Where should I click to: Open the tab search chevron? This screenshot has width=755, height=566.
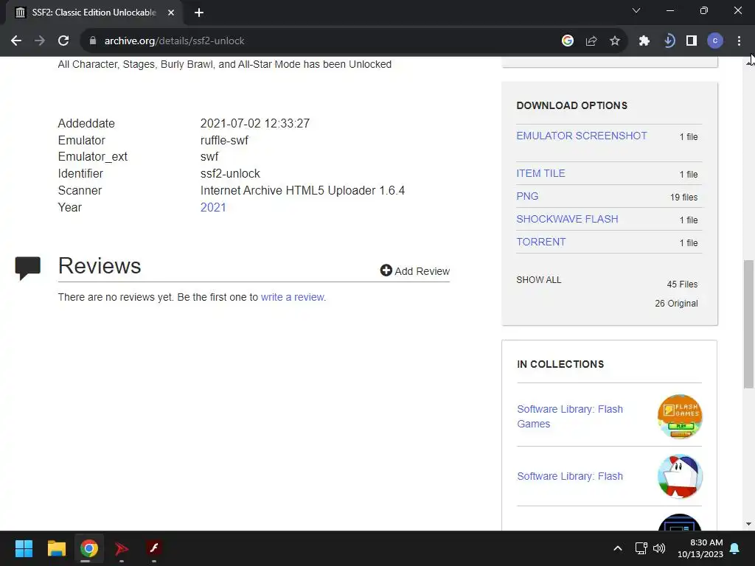tap(636, 10)
